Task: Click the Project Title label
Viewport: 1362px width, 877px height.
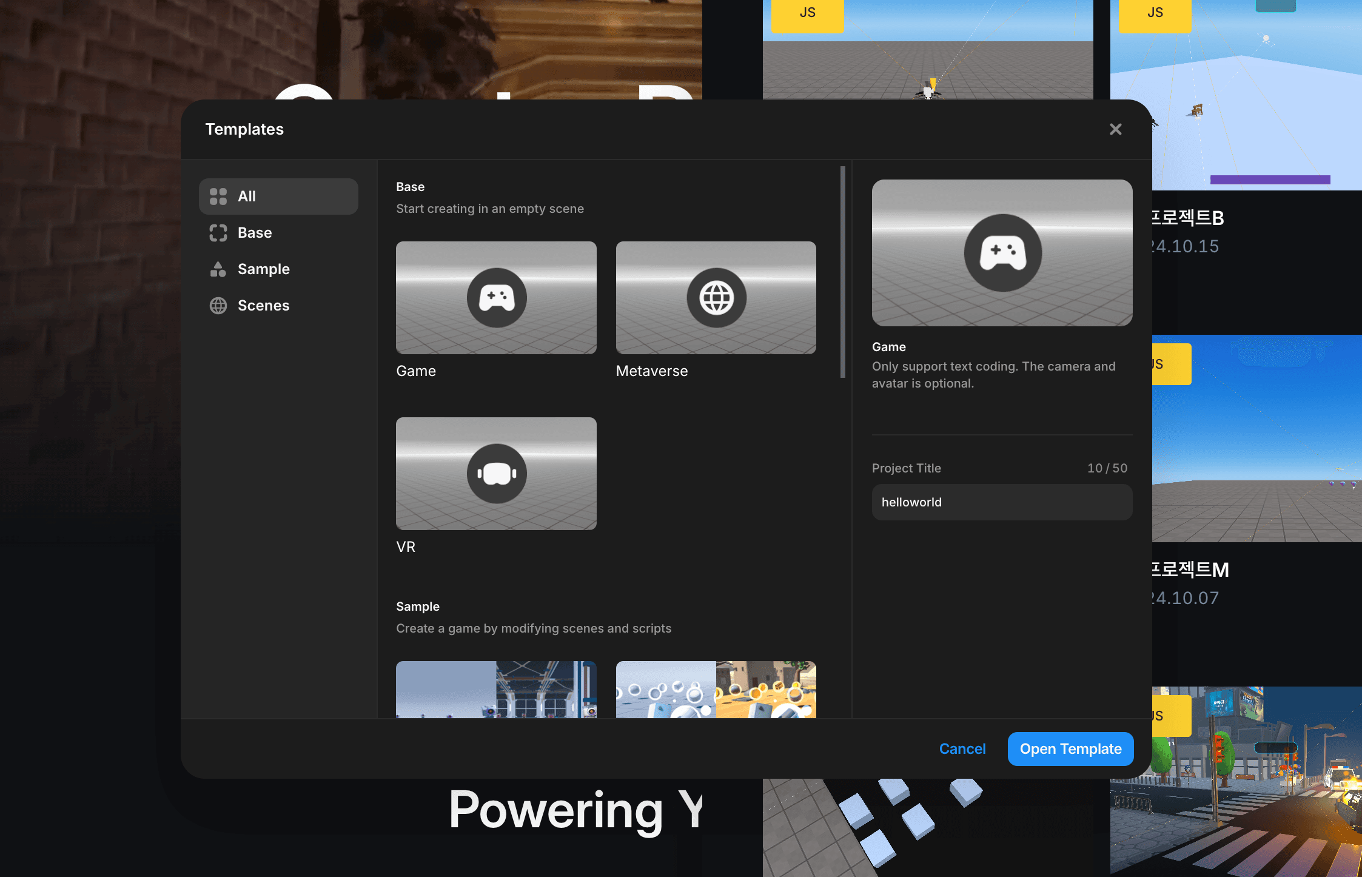Action: click(907, 468)
